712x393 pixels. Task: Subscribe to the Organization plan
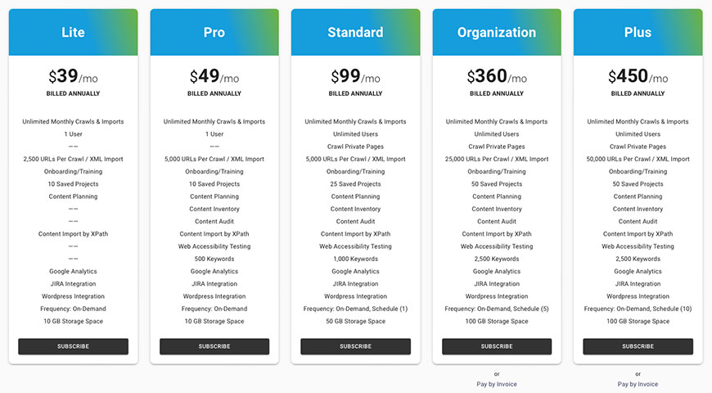click(497, 346)
